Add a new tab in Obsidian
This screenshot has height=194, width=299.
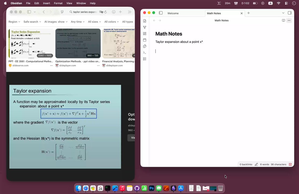pyautogui.click(x=249, y=13)
